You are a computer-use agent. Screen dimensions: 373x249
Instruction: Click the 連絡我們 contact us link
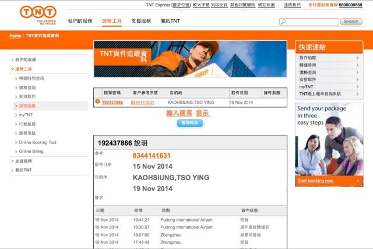coord(293,5)
